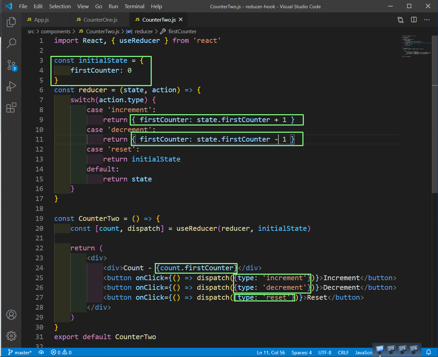Click 'CounterTwo' declaration on line 19
Screen dimensions: 438x357
[99, 218]
